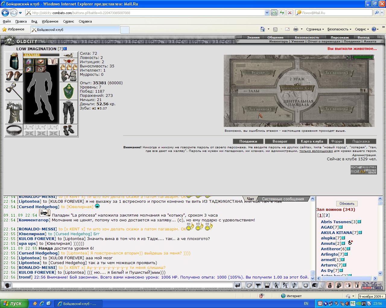Click the Подсказка button

[361, 141]
